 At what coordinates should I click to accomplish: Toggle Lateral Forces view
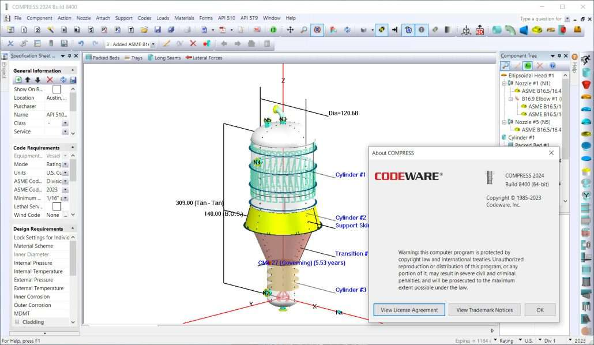point(204,58)
